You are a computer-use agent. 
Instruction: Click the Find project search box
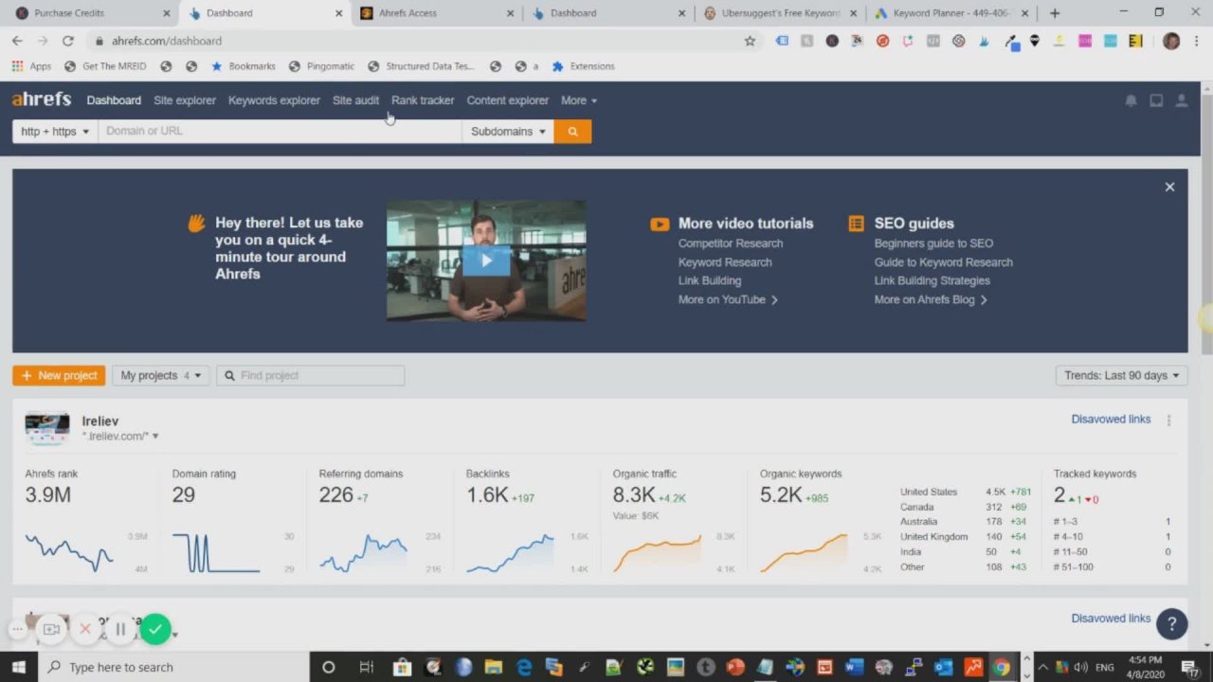pos(311,375)
